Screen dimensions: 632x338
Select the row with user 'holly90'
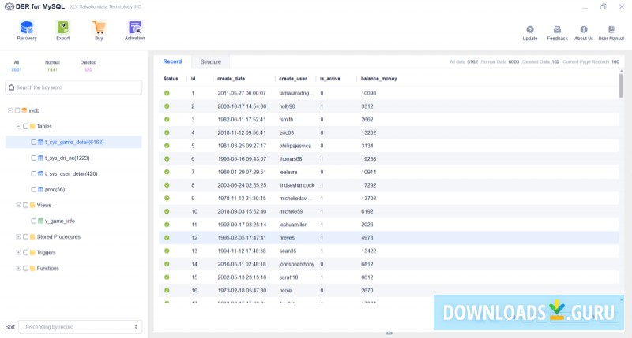point(389,106)
